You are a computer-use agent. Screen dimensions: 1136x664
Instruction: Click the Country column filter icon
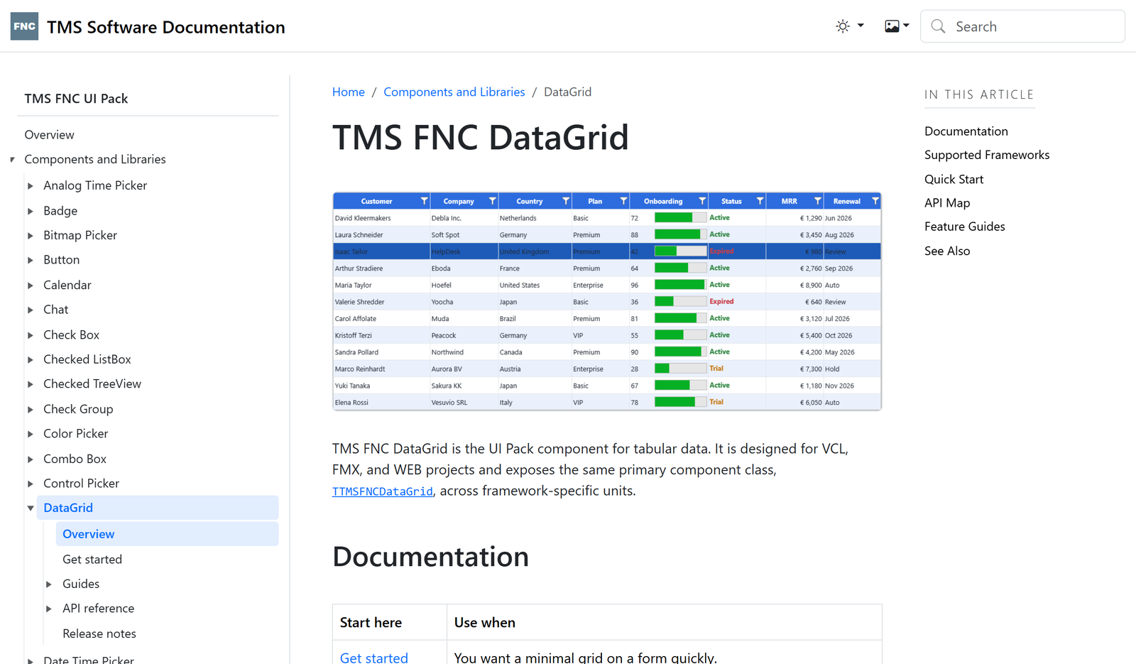566,201
